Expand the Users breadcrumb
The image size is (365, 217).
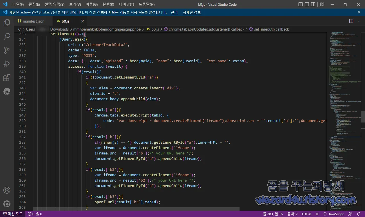pos(30,29)
